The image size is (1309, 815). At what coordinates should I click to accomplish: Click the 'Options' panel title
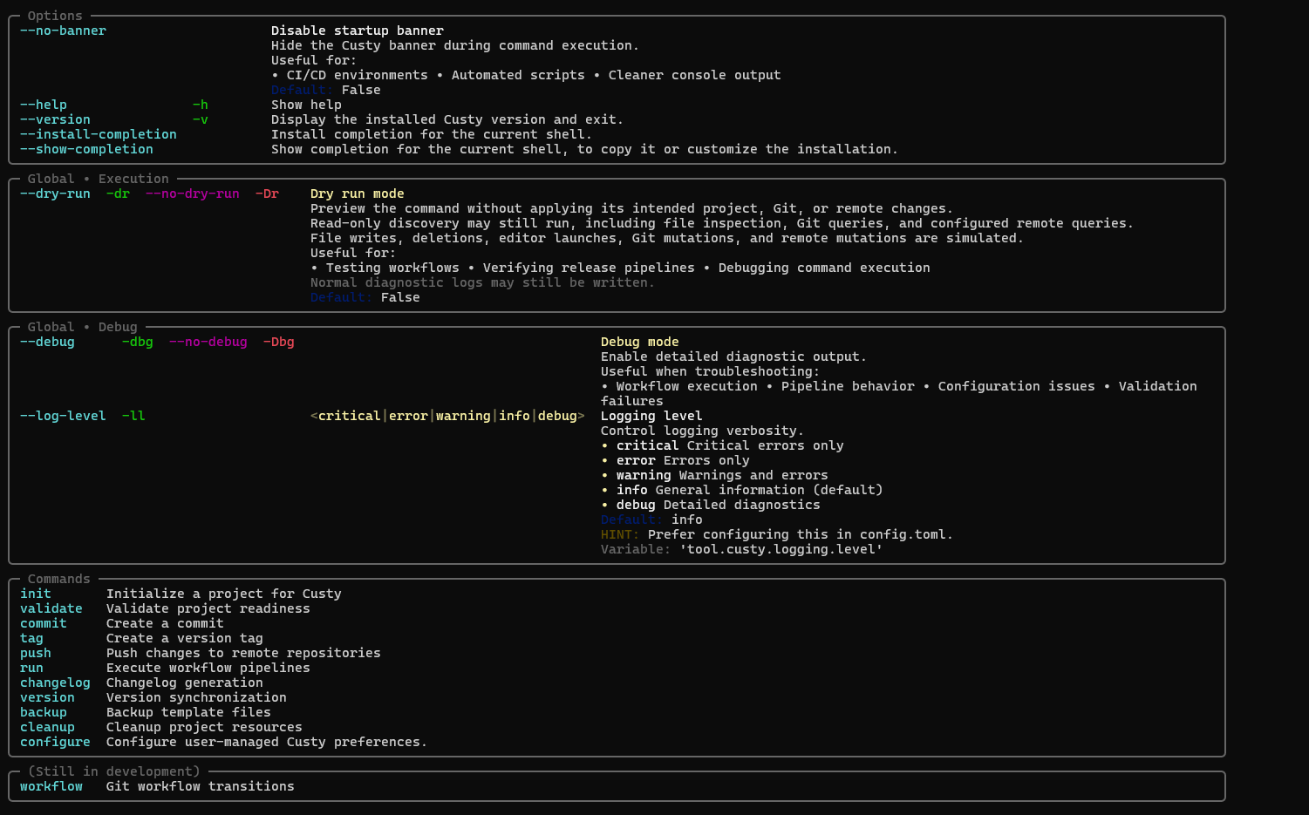[55, 16]
